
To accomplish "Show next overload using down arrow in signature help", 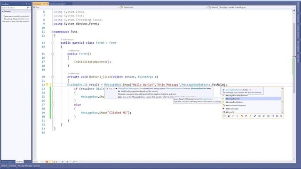I will [x=116, y=89].
